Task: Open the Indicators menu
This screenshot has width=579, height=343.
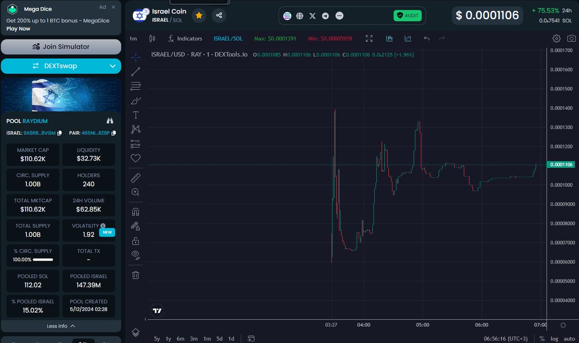Action: (x=185, y=39)
